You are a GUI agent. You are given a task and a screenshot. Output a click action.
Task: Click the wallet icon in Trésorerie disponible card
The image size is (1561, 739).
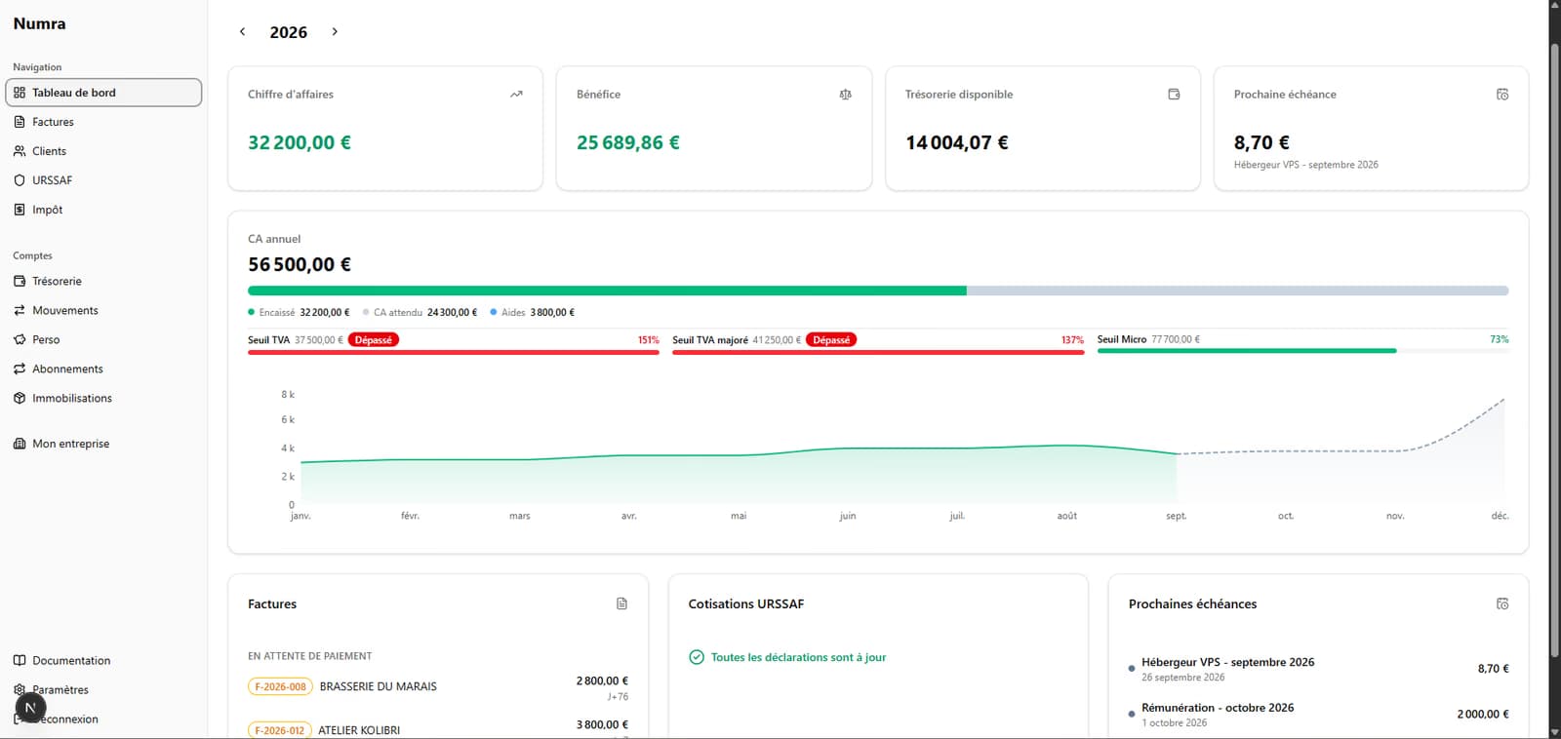1174,95
